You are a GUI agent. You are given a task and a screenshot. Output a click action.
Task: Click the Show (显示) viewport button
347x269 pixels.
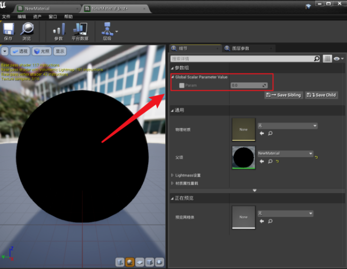coord(60,51)
